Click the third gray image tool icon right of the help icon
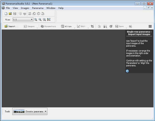This screenshot has height=121, width=155. click(38, 14)
